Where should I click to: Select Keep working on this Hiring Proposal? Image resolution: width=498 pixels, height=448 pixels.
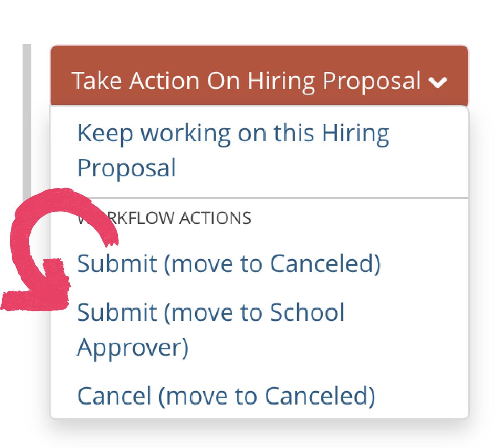[x=233, y=150]
